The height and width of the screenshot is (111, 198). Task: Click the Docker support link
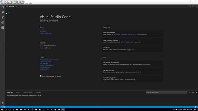click(x=139, y=35)
